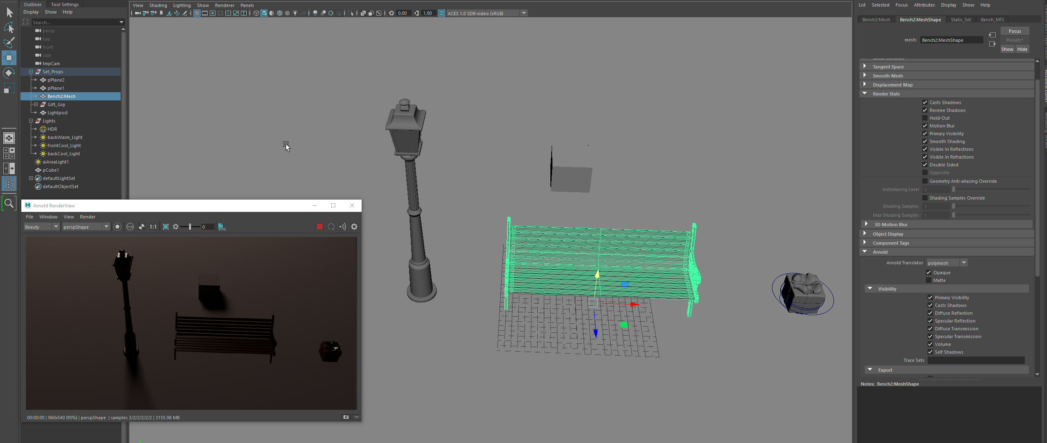The width and height of the screenshot is (1047, 443).
Task: Enable the Arnold Matte checkbox
Action: (x=929, y=280)
